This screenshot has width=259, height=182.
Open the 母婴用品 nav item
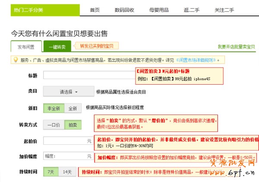[159, 10]
